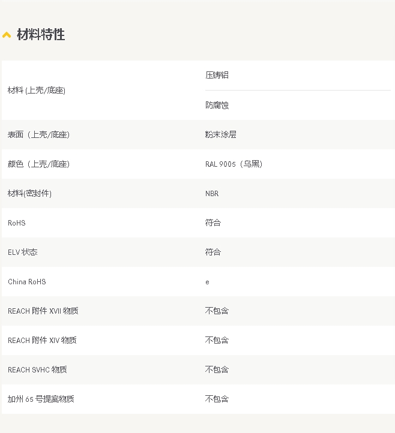
Task: Select the 表面 (上壳/底座) label
Action: click(38, 135)
